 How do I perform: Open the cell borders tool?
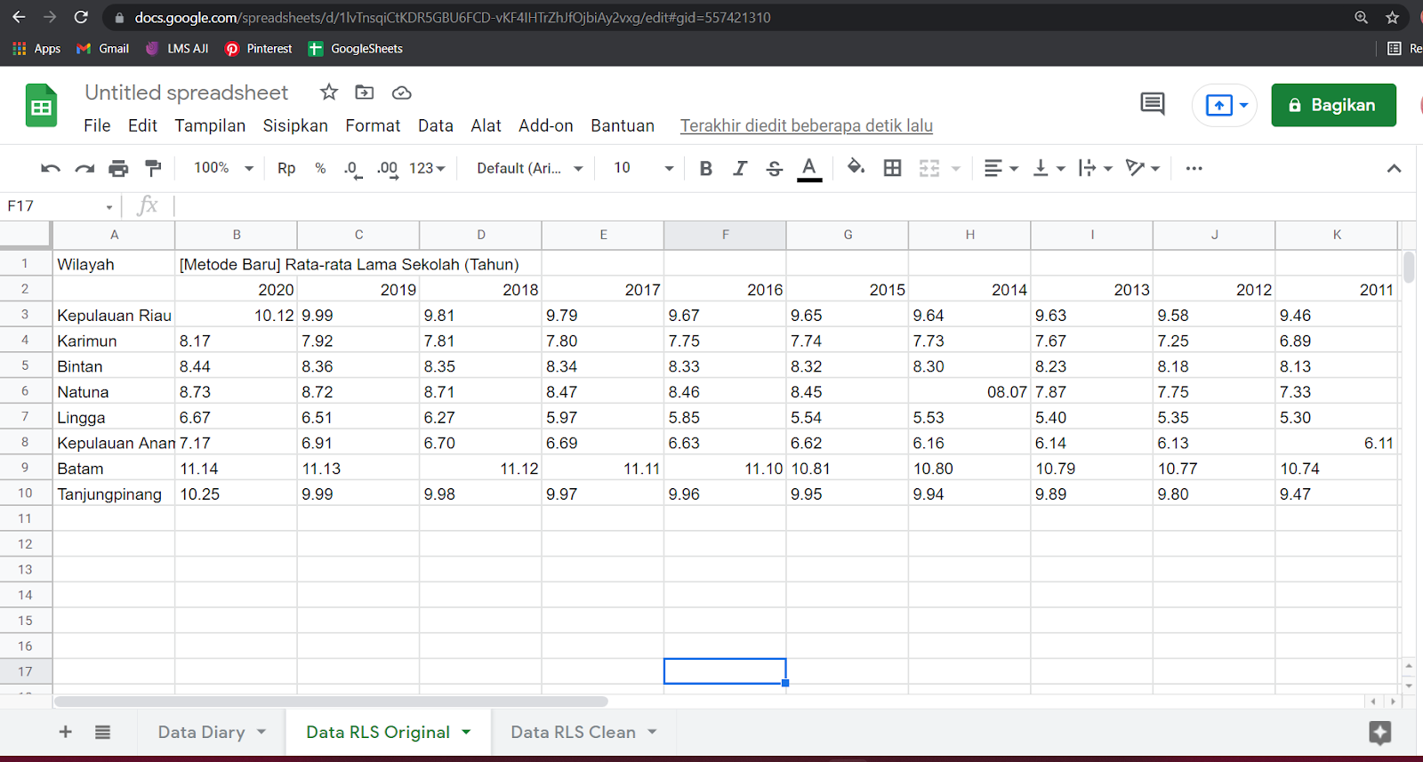tap(892, 168)
